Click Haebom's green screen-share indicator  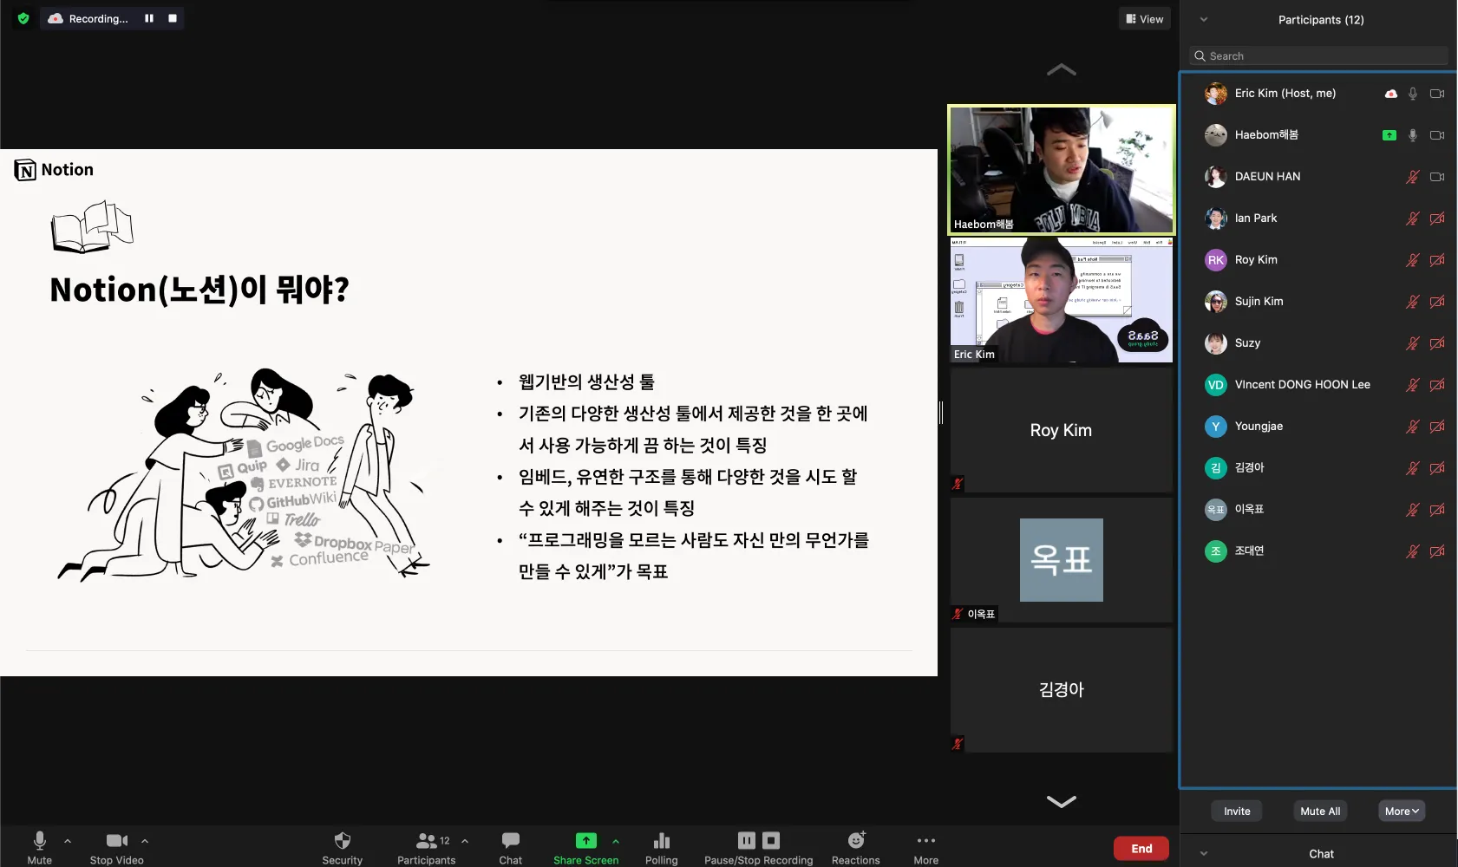pos(1389,135)
